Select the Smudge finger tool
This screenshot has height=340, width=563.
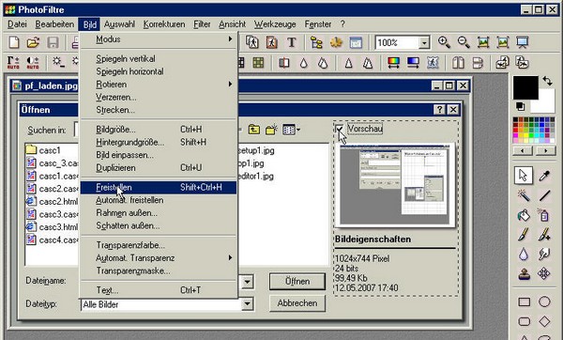[x=544, y=255]
